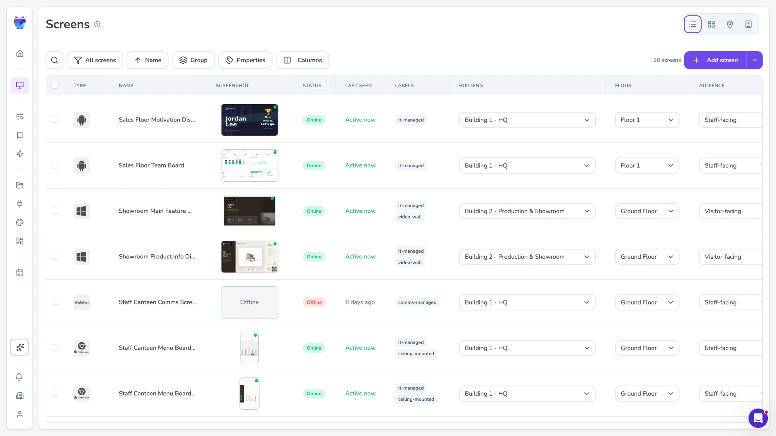Open the organization building icon in sidebar

tap(19, 396)
